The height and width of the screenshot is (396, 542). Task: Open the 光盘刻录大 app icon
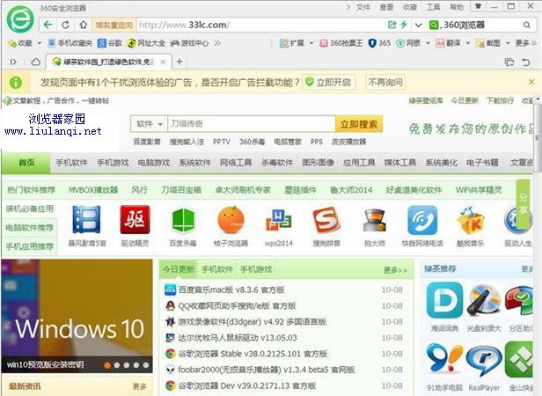click(484, 300)
